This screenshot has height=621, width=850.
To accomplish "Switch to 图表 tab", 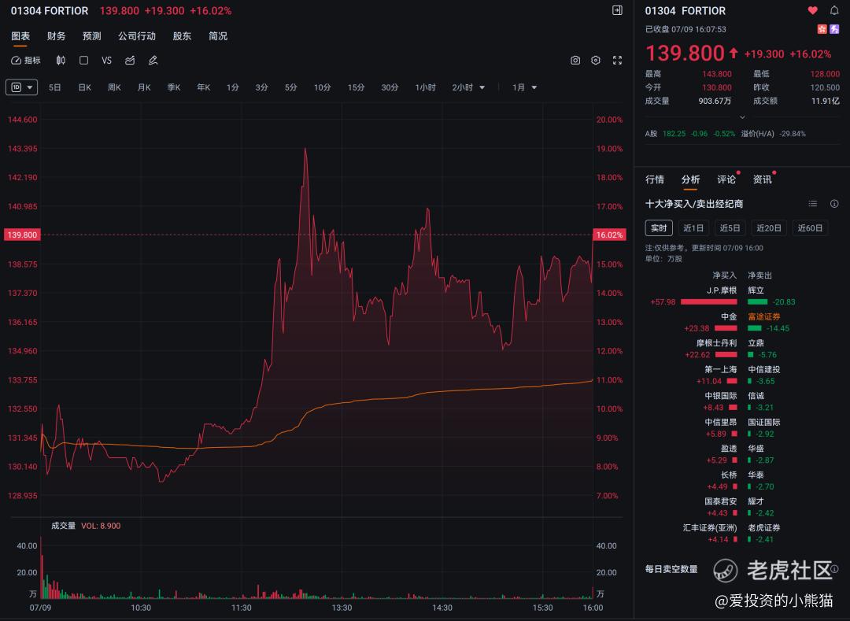I will (20, 35).
